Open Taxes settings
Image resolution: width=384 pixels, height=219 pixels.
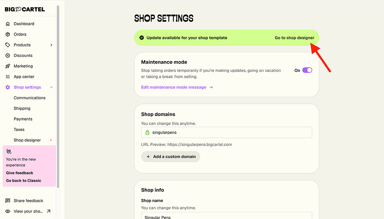point(19,130)
